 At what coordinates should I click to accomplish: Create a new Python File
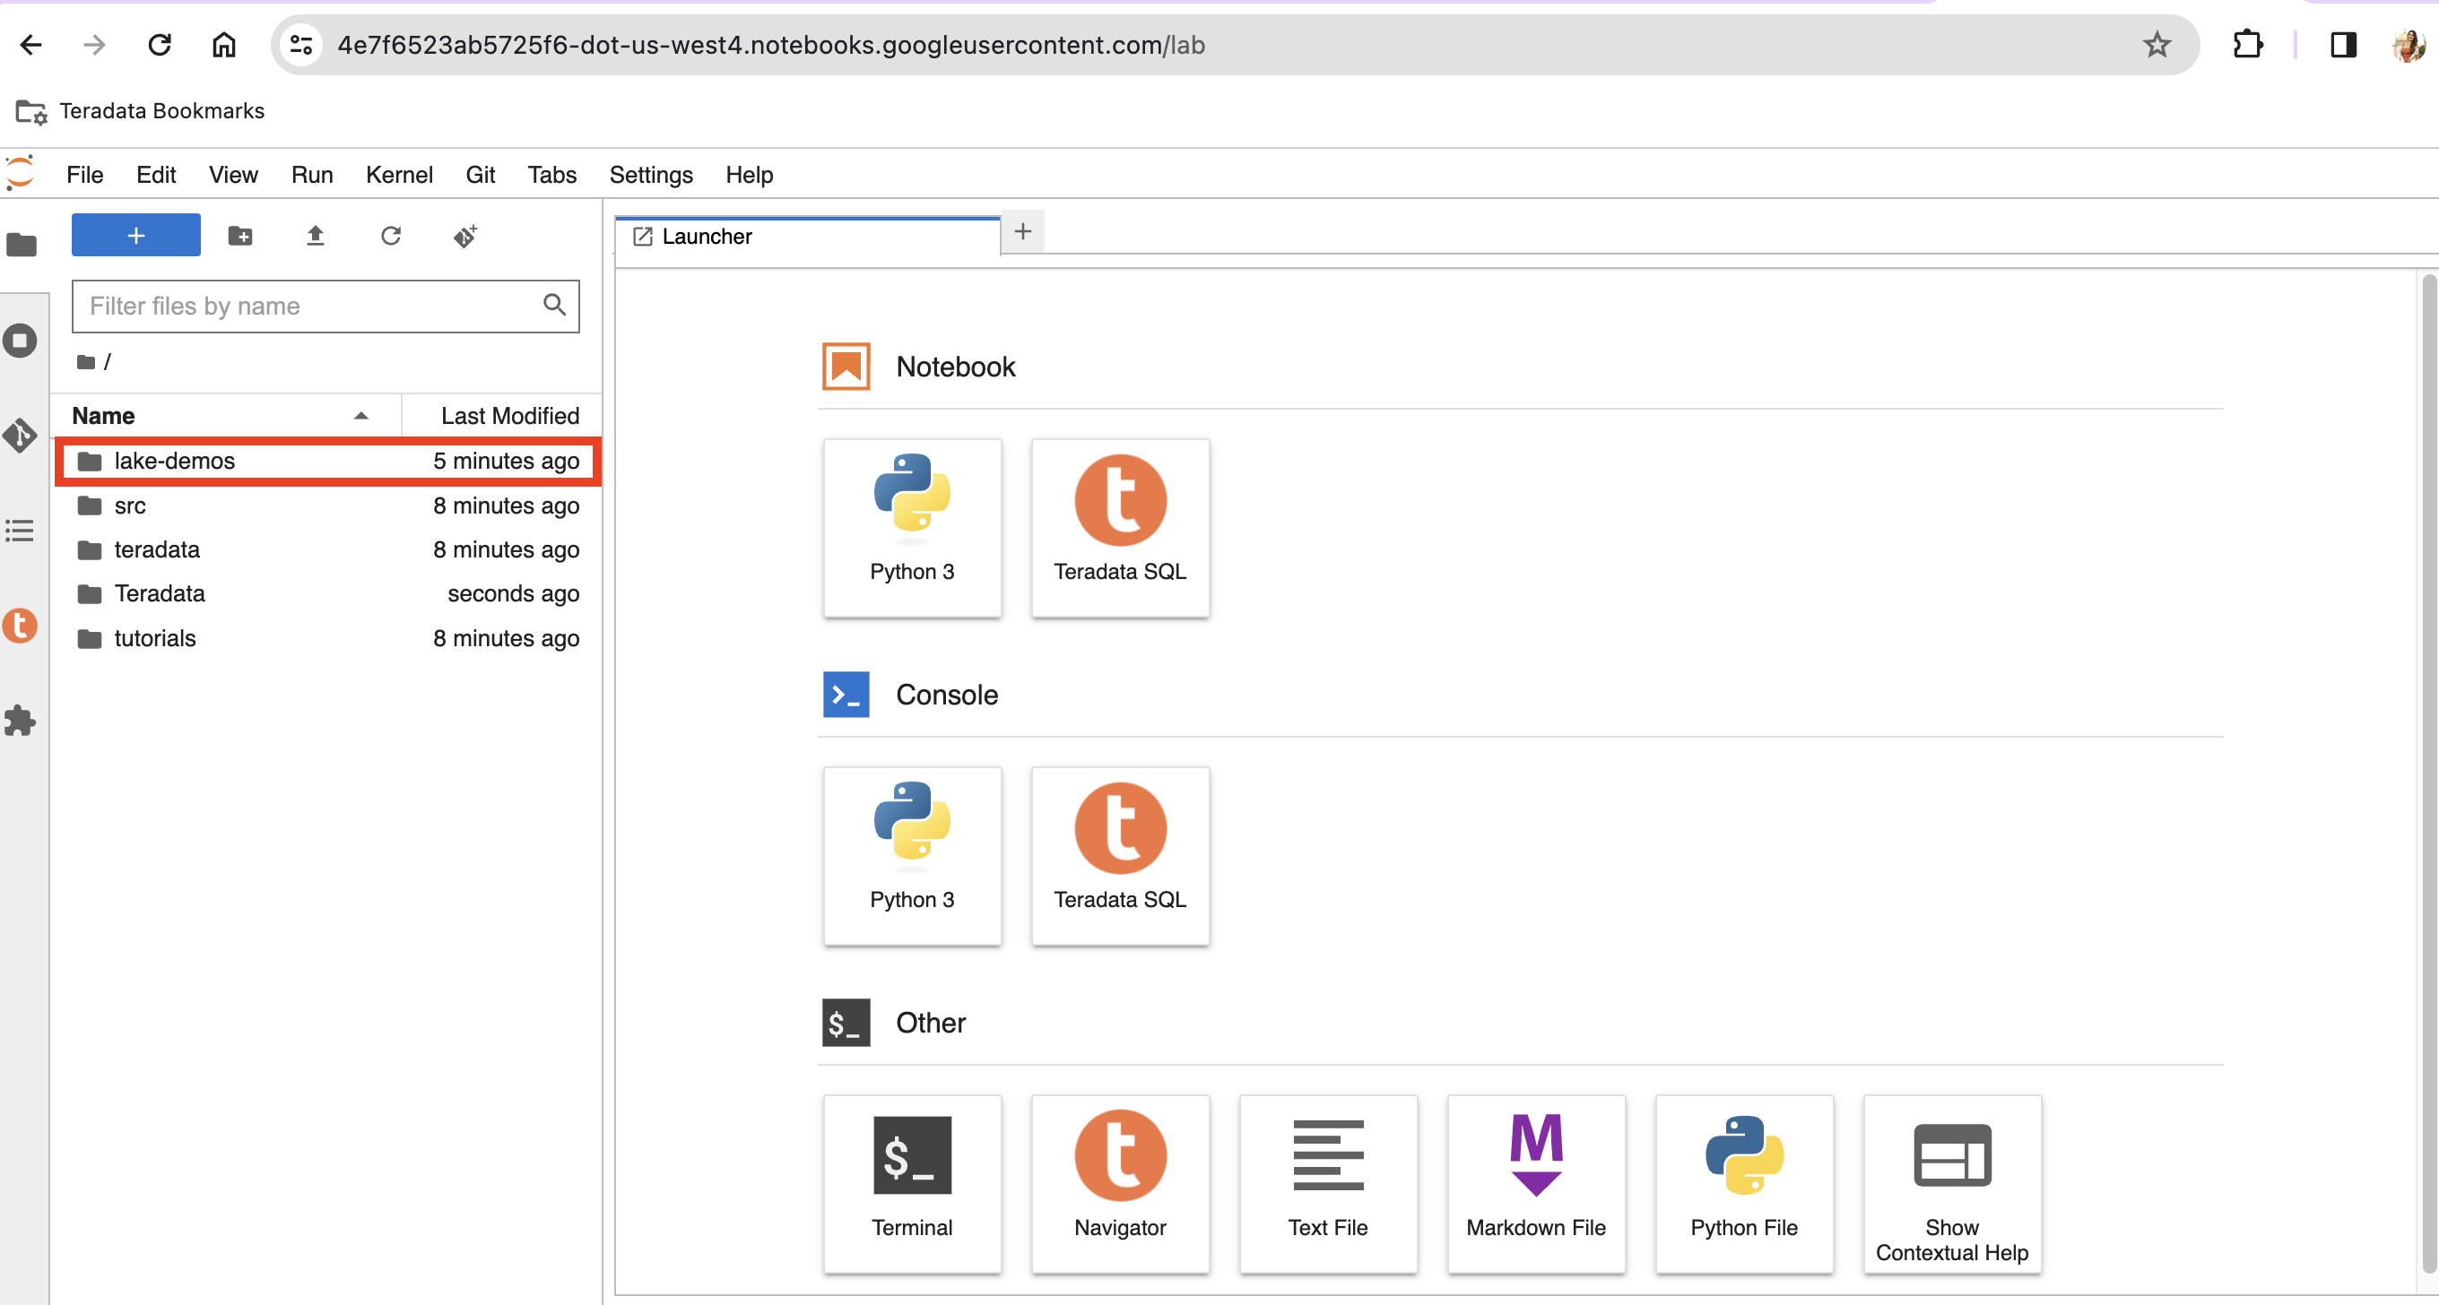click(1744, 1184)
